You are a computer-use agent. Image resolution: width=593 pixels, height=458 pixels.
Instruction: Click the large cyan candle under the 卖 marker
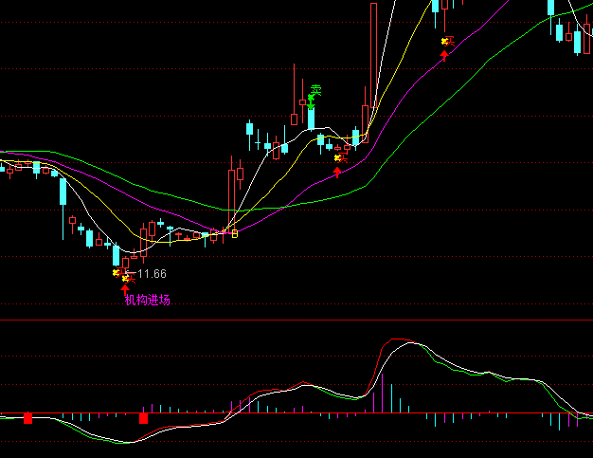point(311,119)
